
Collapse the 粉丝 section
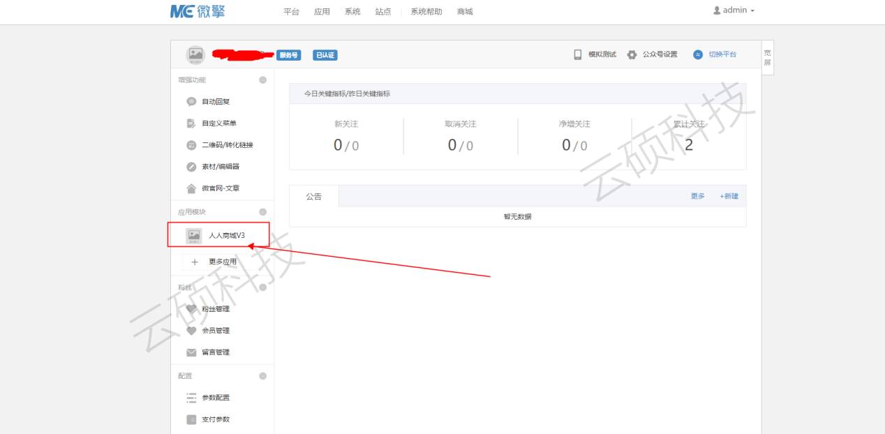(262, 287)
